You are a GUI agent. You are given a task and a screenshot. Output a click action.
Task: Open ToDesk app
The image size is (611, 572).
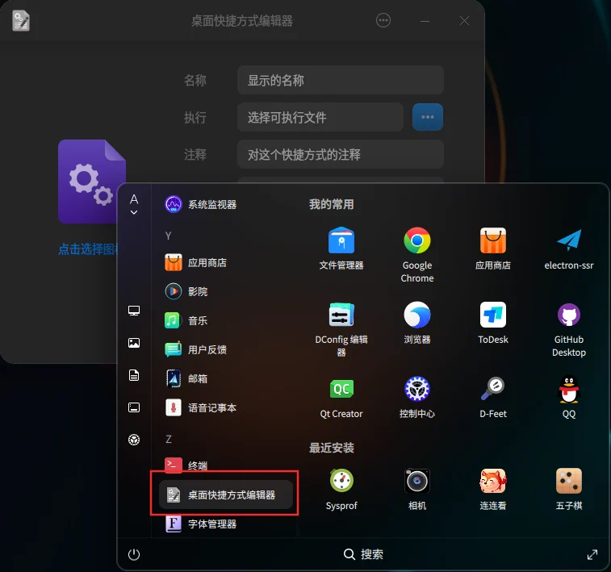click(x=493, y=323)
